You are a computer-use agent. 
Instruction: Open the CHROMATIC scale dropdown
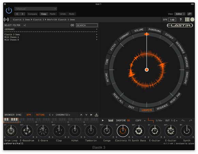pos(63,115)
